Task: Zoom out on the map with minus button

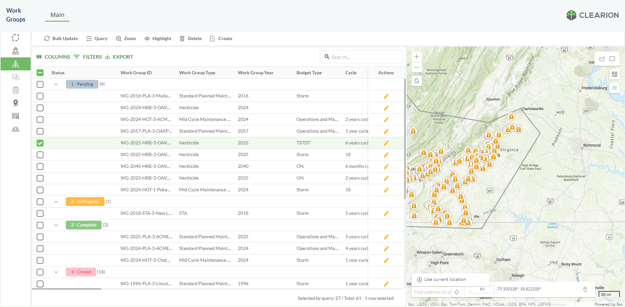Action: tap(416, 67)
